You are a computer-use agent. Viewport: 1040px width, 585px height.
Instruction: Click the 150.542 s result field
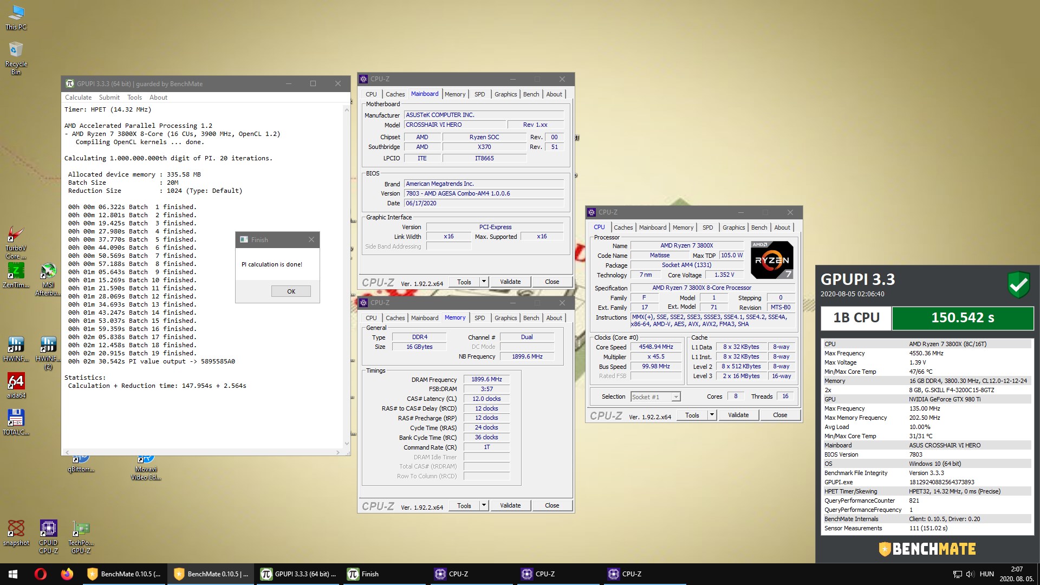pyautogui.click(x=962, y=318)
